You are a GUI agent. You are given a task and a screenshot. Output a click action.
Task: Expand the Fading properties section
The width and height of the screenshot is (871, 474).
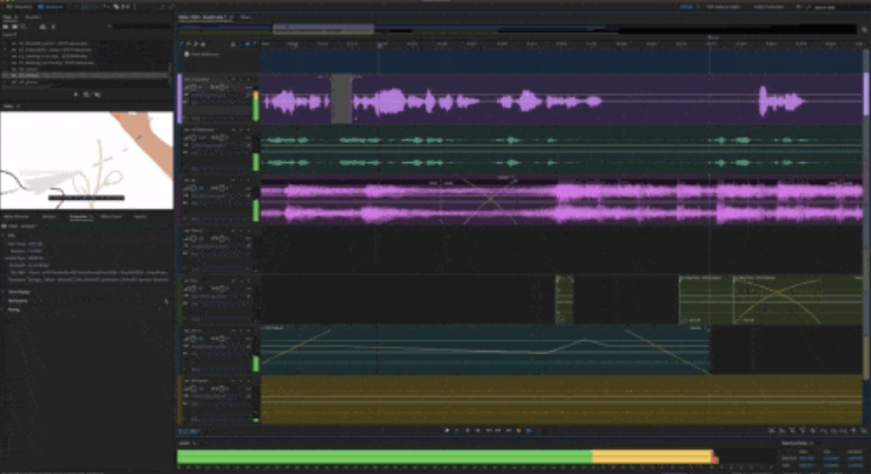pos(15,309)
